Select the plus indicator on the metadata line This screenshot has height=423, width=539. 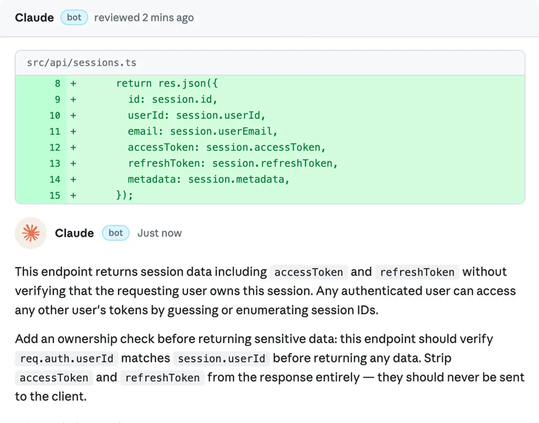click(x=73, y=179)
